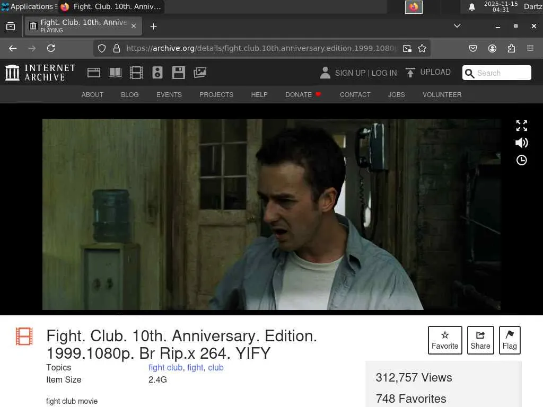
Task: Click the LOG IN link
Action: [384, 73]
